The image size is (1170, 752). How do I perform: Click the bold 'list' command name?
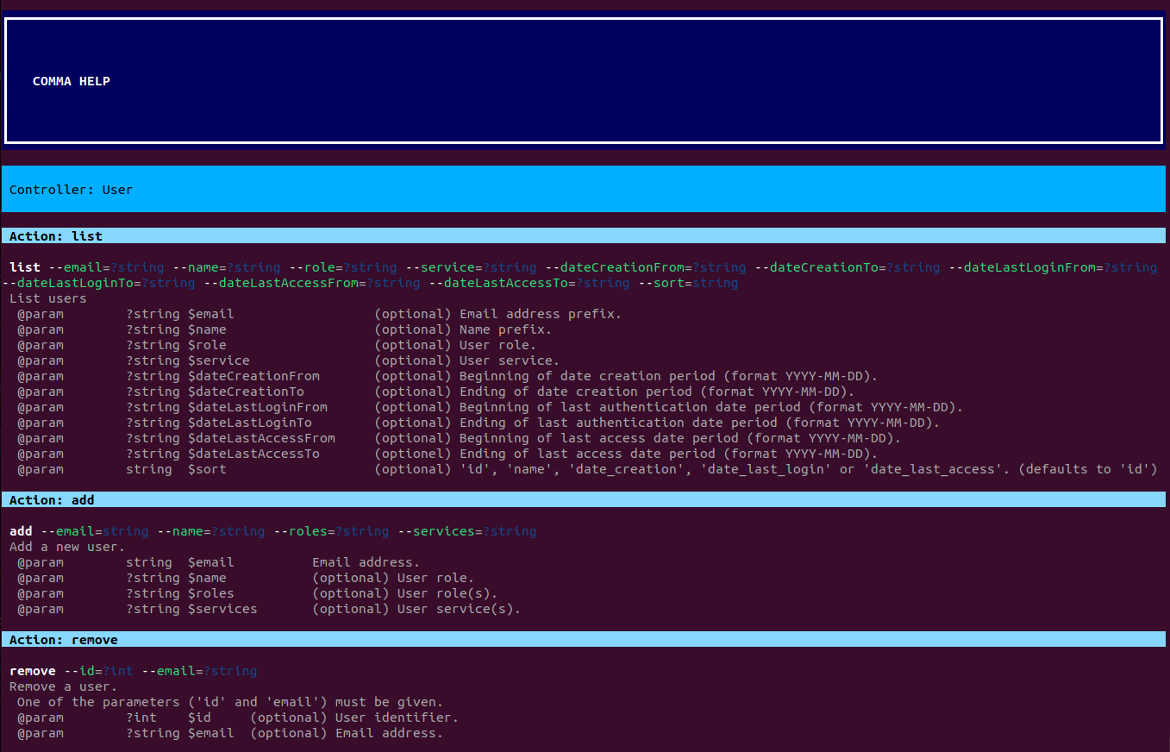click(x=24, y=267)
